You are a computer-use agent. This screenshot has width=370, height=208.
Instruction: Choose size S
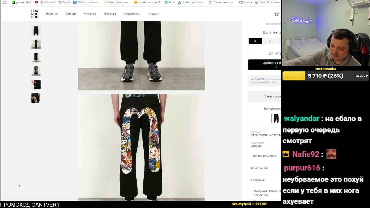coord(255,41)
